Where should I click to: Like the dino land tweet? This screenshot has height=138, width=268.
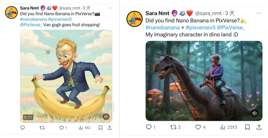(x=198, y=127)
